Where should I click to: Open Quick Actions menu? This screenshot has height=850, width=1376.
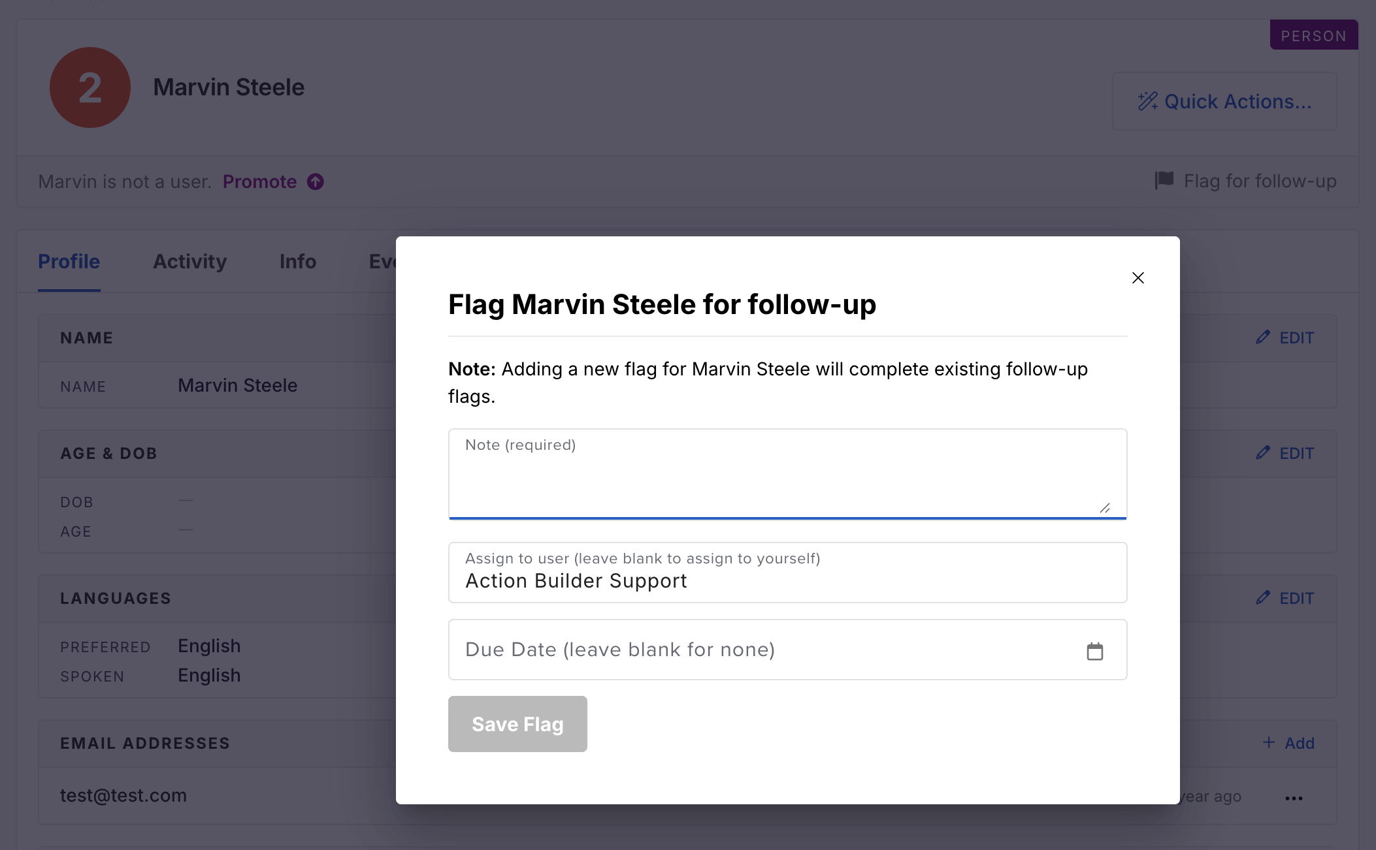1224,101
